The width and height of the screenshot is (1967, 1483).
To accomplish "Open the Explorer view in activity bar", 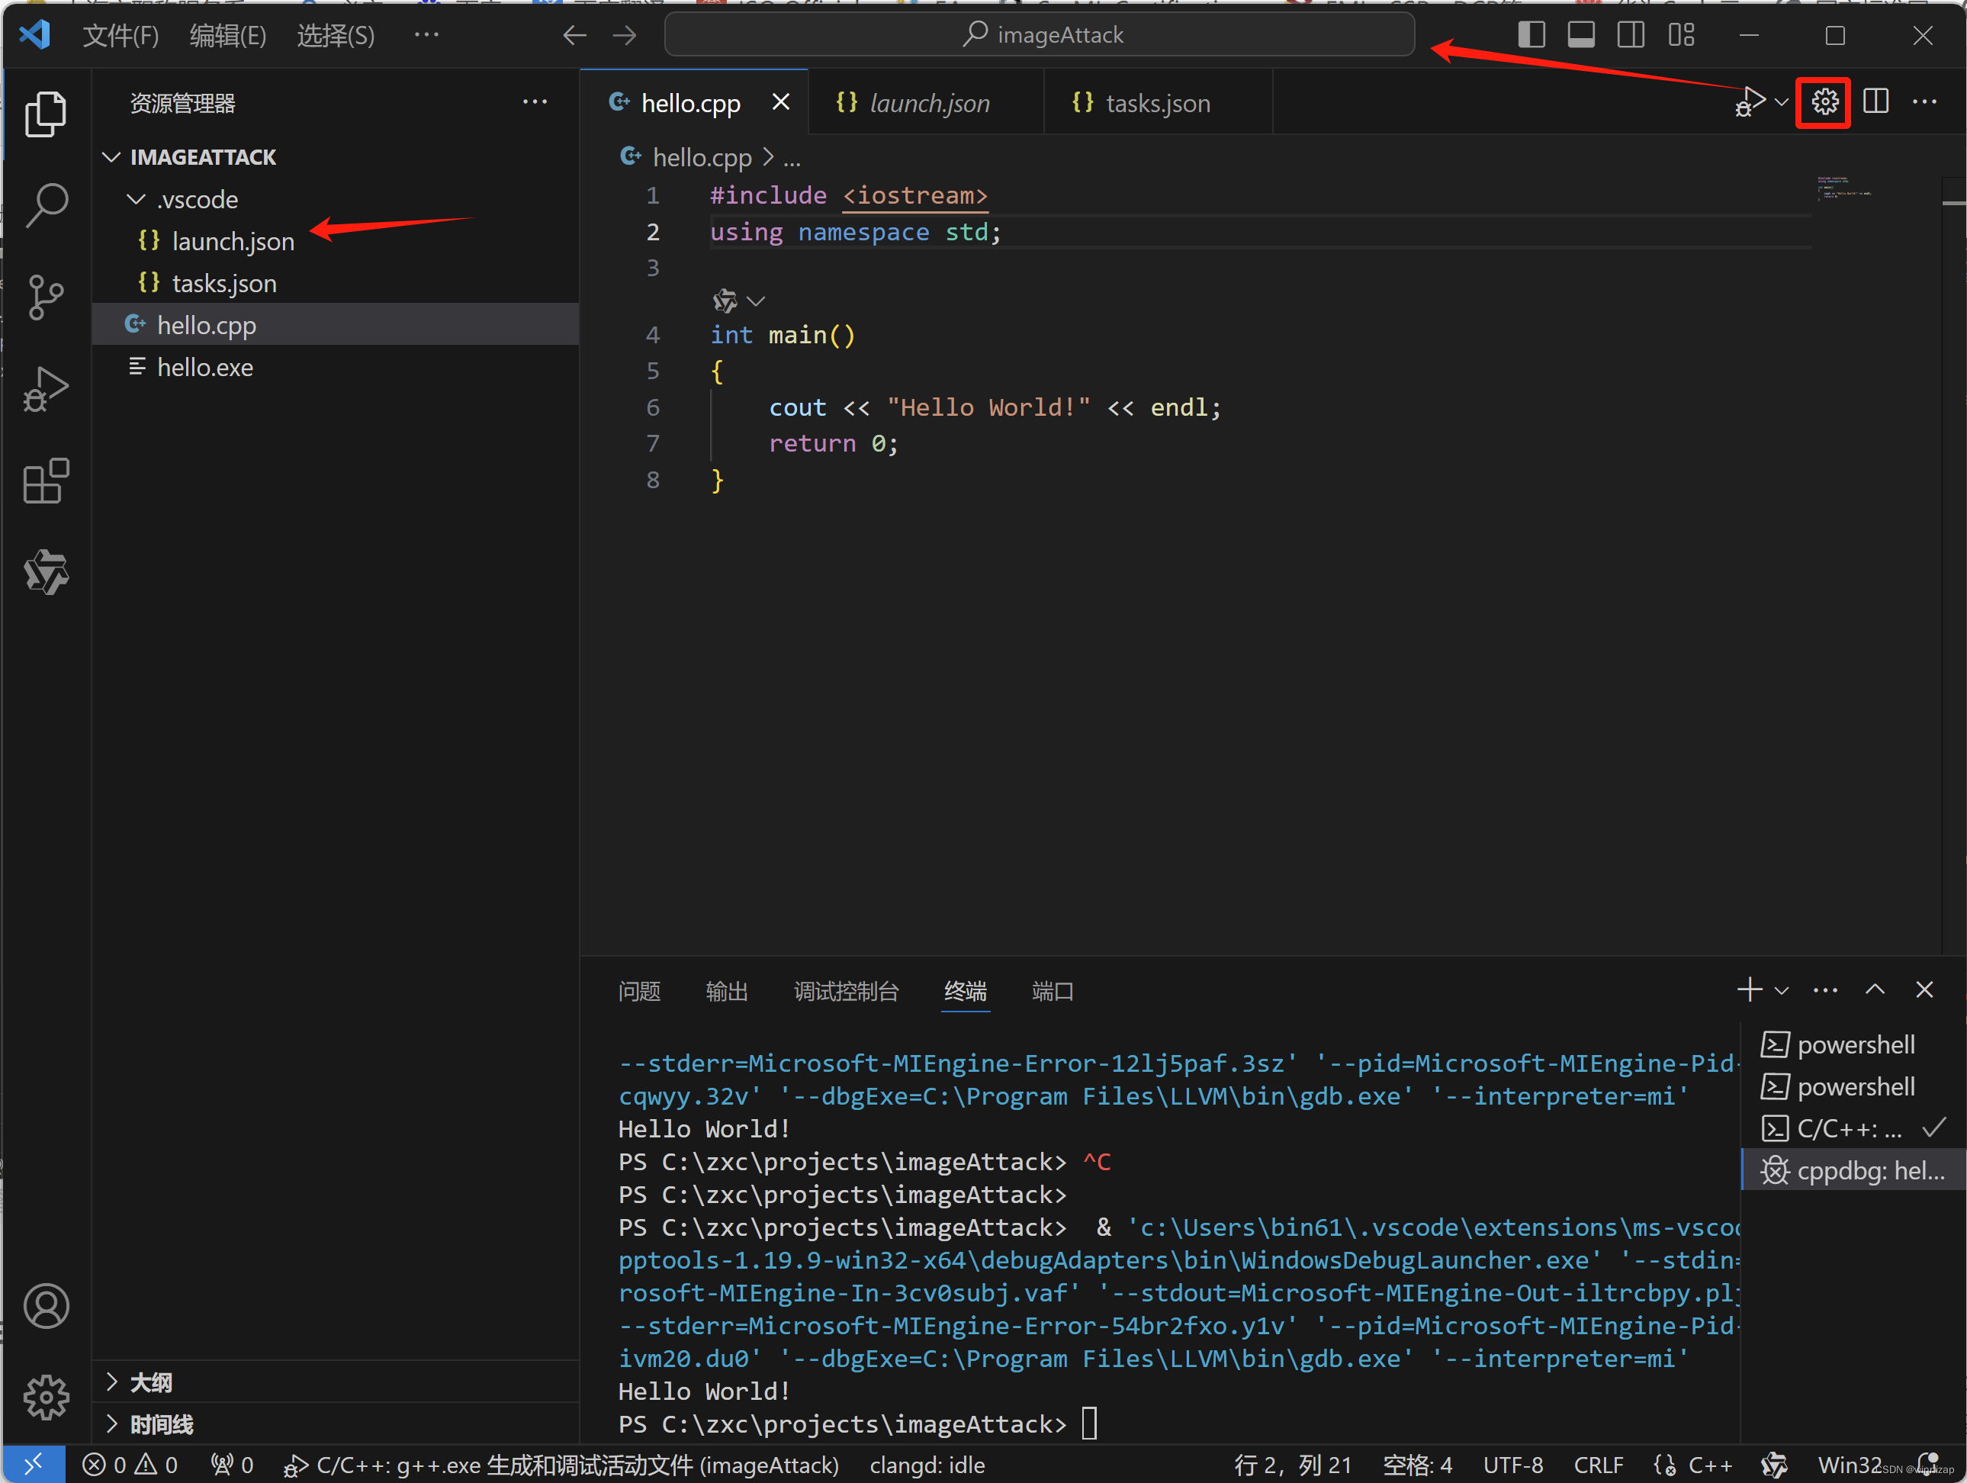I will pos(45,114).
